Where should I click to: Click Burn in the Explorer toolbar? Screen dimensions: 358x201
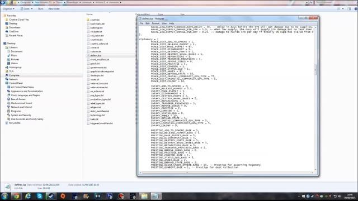pos(41,9)
